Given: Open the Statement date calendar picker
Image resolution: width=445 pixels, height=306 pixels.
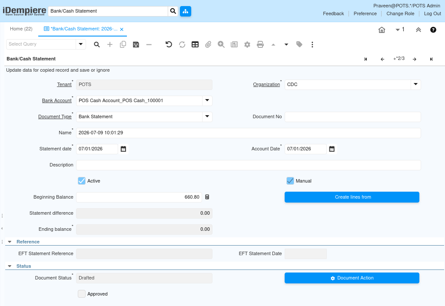Looking at the screenshot, I should click(123, 149).
